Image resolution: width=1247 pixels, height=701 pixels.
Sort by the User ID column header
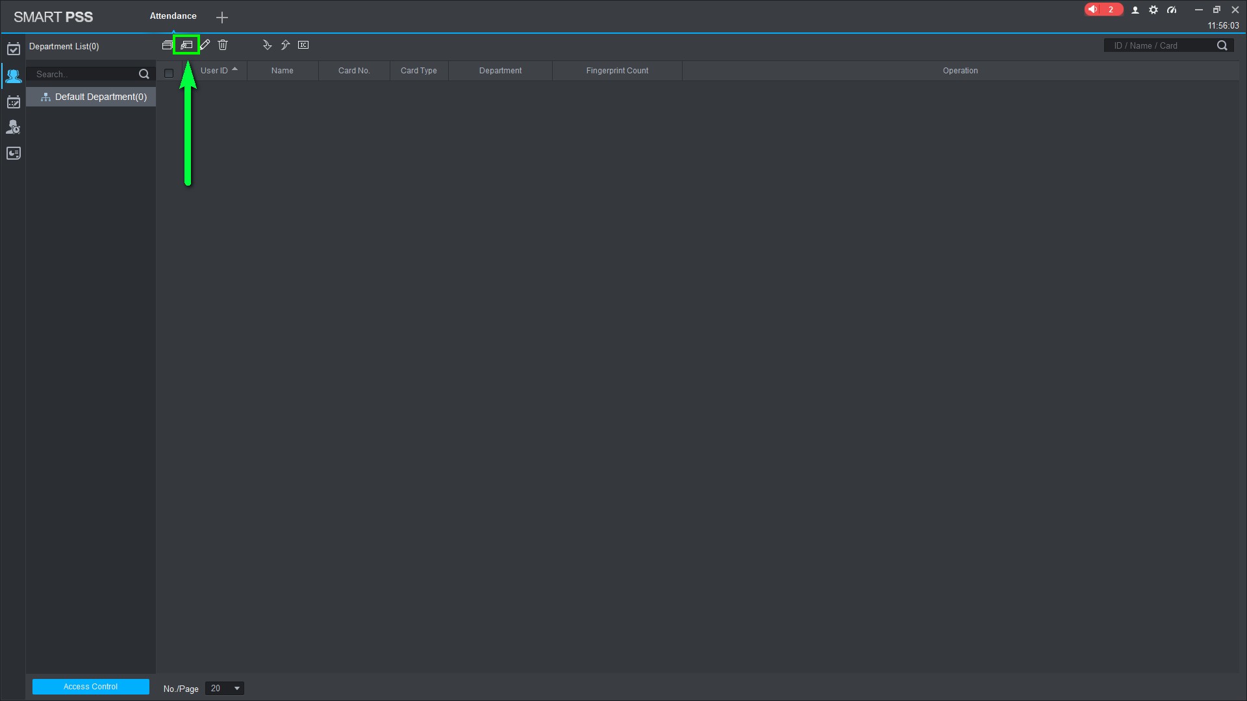point(214,71)
